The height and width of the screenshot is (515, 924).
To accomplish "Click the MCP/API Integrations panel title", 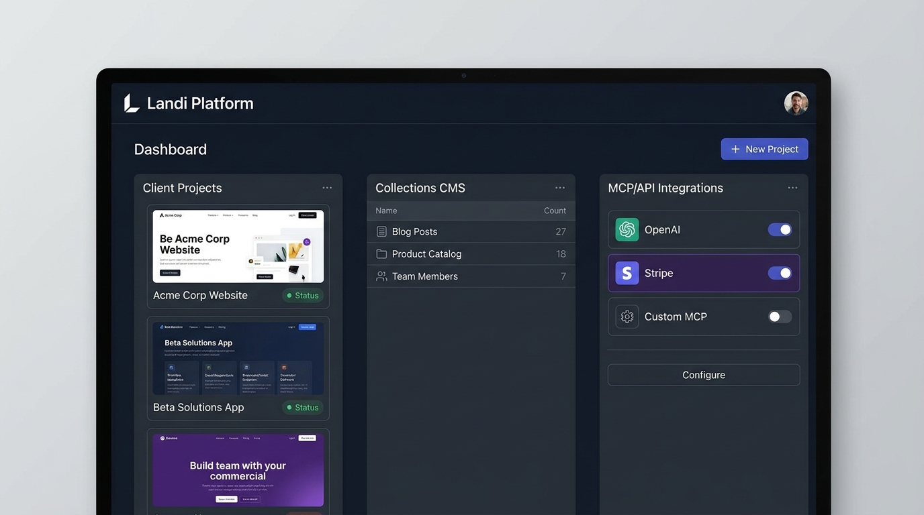I will click(665, 188).
